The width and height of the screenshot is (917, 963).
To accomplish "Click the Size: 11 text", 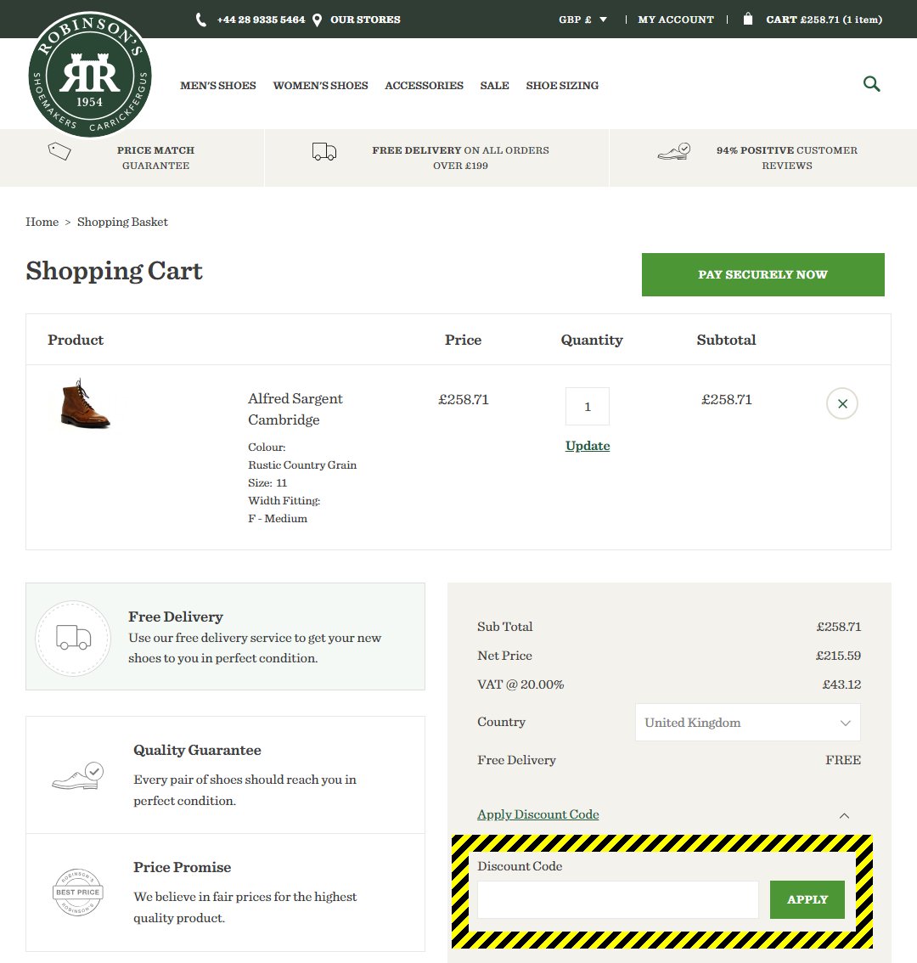I will click(267, 482).
